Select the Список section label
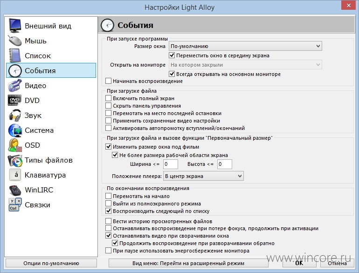Image resolution: width=359 pixels, height=273 pixels. point(38,55)
